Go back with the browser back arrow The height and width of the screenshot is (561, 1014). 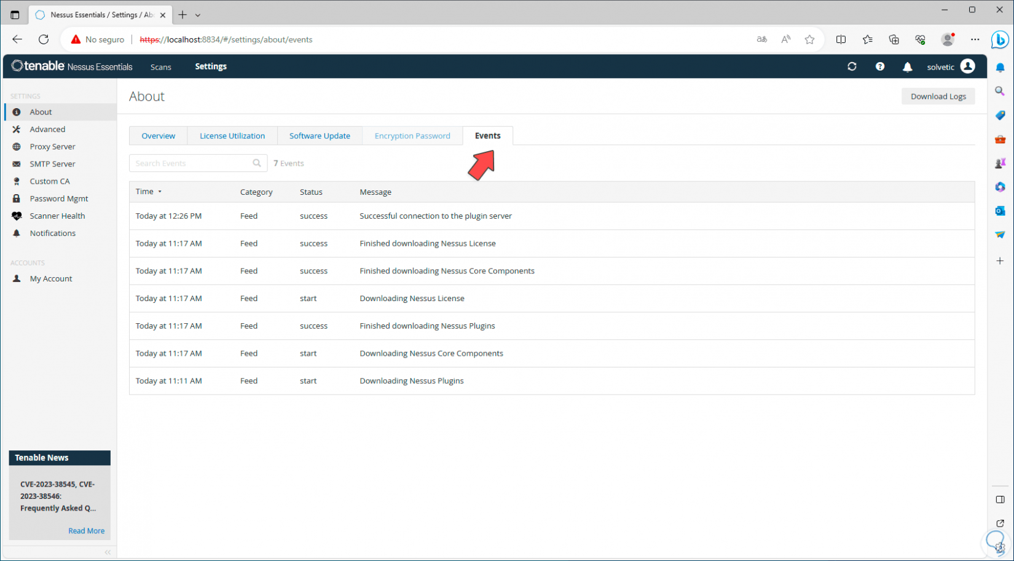(17, 39)
